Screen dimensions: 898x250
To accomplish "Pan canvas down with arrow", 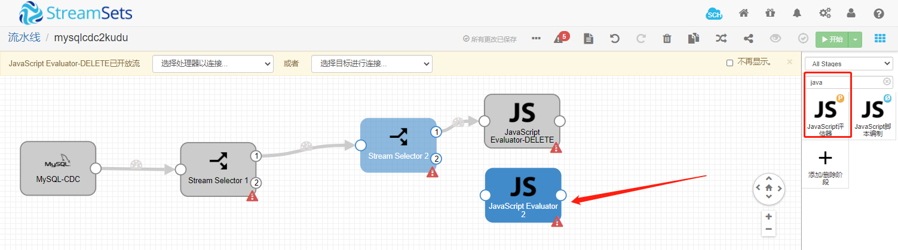I will point(768,198).
